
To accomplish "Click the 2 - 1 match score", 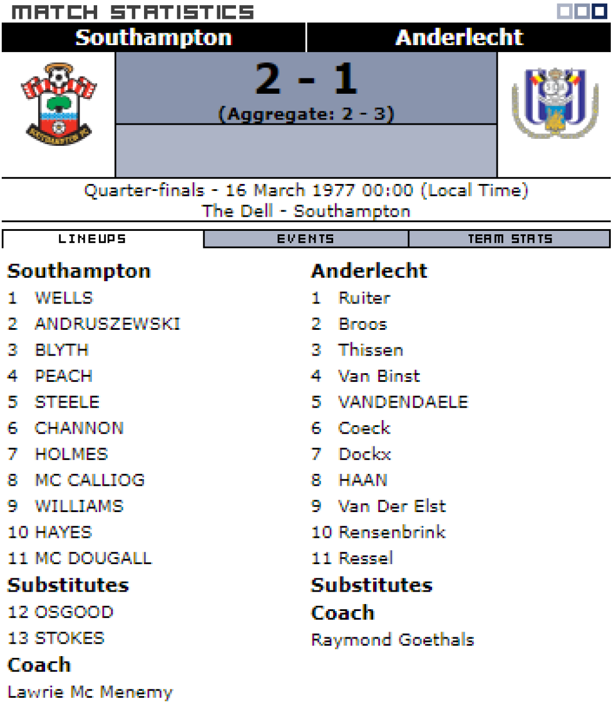I will coord(306,79).
